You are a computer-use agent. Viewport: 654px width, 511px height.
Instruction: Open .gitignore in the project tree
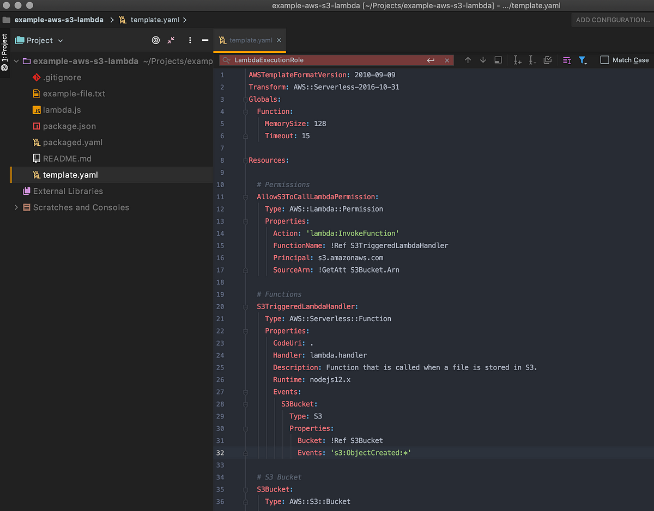[62, 77]
